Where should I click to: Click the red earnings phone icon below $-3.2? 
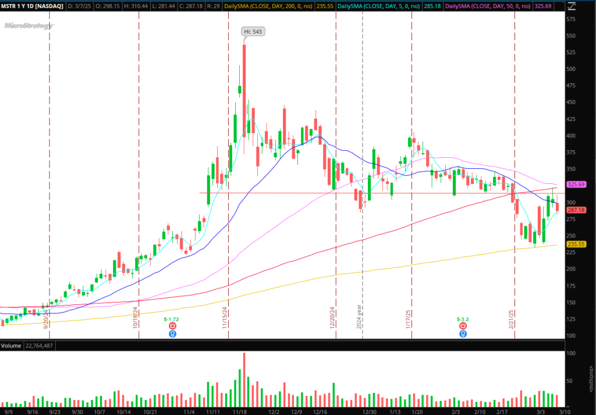[463, 327]
